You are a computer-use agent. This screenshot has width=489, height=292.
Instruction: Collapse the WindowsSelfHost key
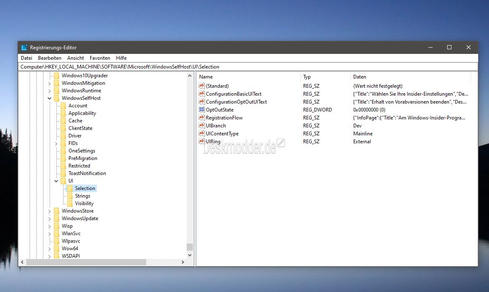(50, 98)
